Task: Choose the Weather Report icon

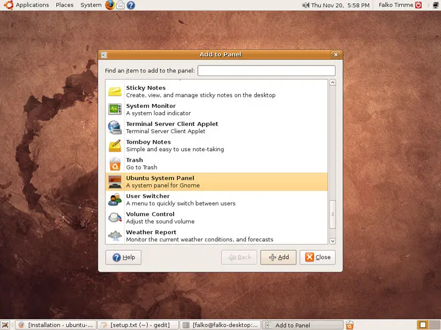Action: 115,236
